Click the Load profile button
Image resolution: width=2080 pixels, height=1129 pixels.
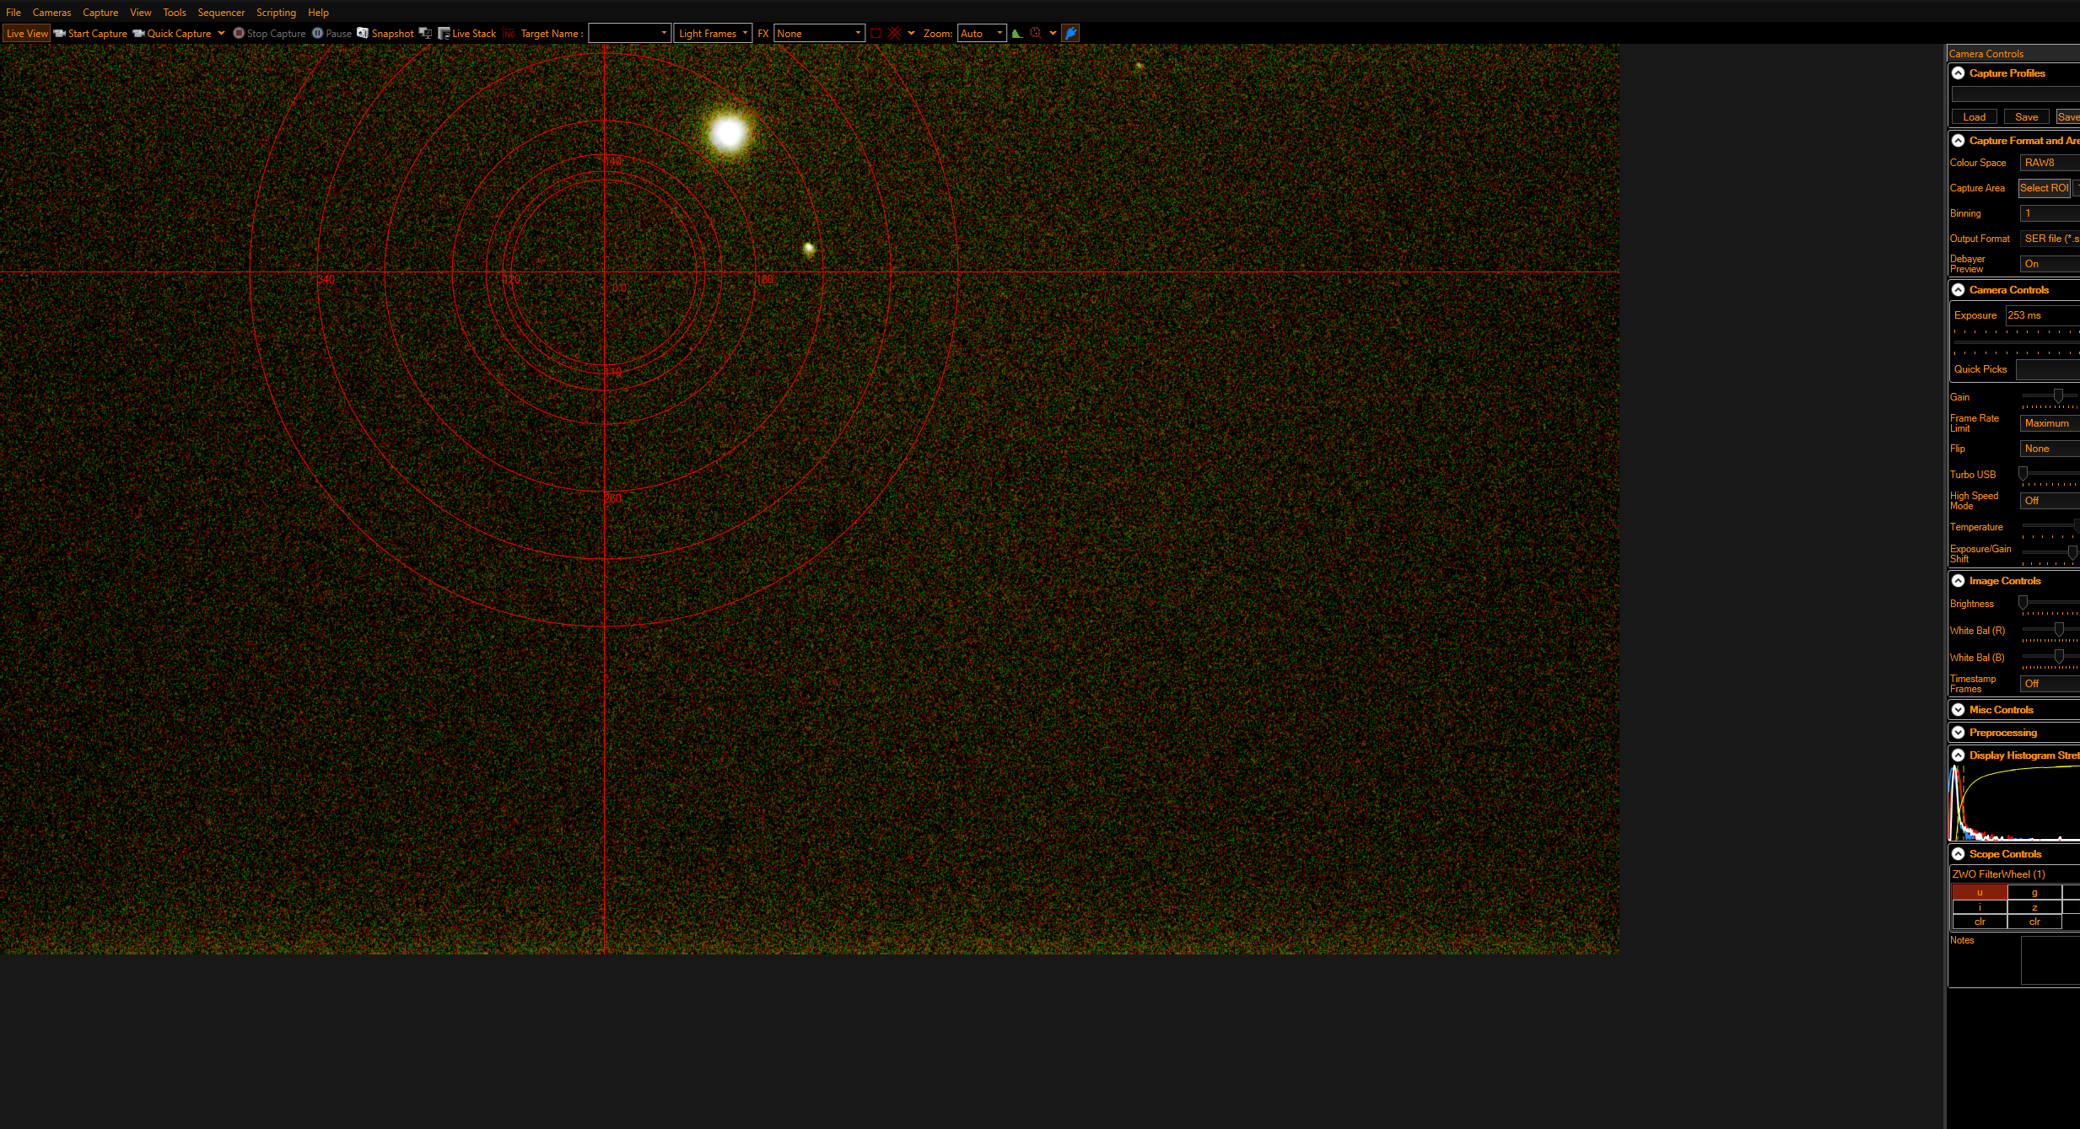pyautogui.click(x=1974, y=117)
